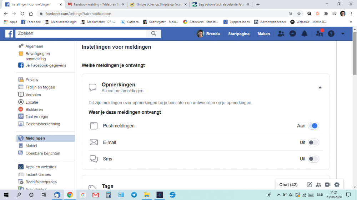This screenshot has height=200, width=357.
Task: Open Support-inbox bookmark
Action: click(x=237, y=22)
